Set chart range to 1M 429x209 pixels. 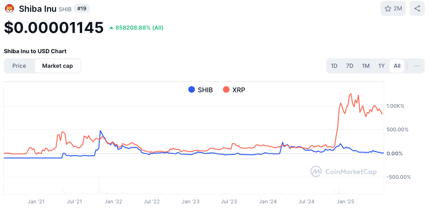point(366,66)
